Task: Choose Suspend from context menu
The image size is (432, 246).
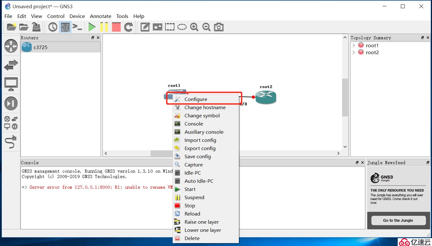Action: 206,197
